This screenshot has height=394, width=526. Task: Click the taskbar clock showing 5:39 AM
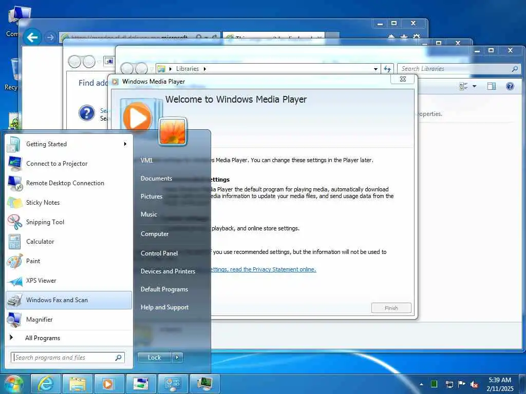(x=500, y=384)
